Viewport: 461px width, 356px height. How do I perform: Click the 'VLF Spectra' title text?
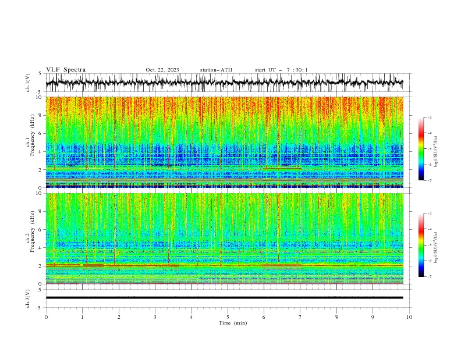click(x=66, y=70)
